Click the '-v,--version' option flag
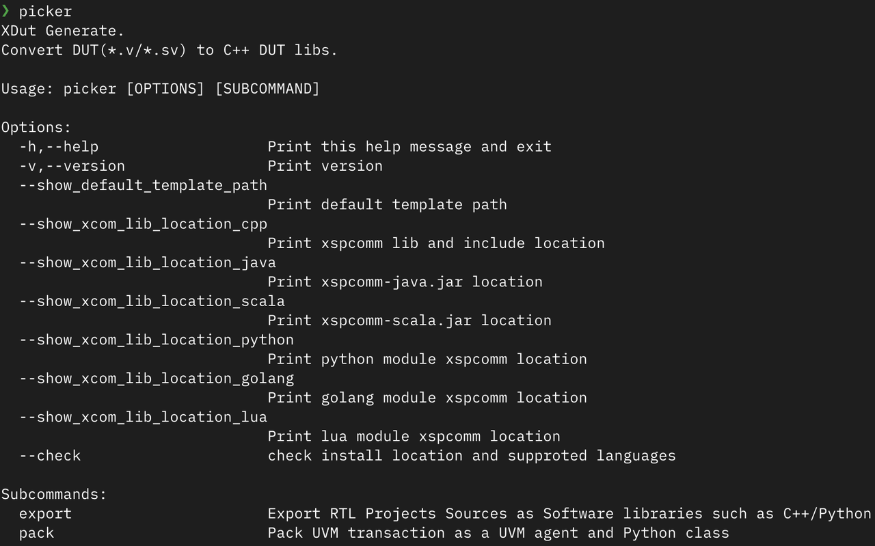This screenshot has height=546, width=875. 72,166
